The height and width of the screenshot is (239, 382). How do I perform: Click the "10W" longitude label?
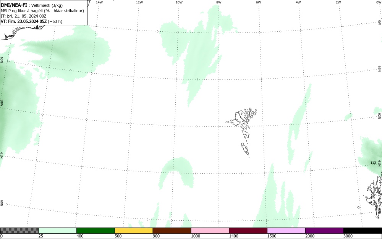point(179,2)
